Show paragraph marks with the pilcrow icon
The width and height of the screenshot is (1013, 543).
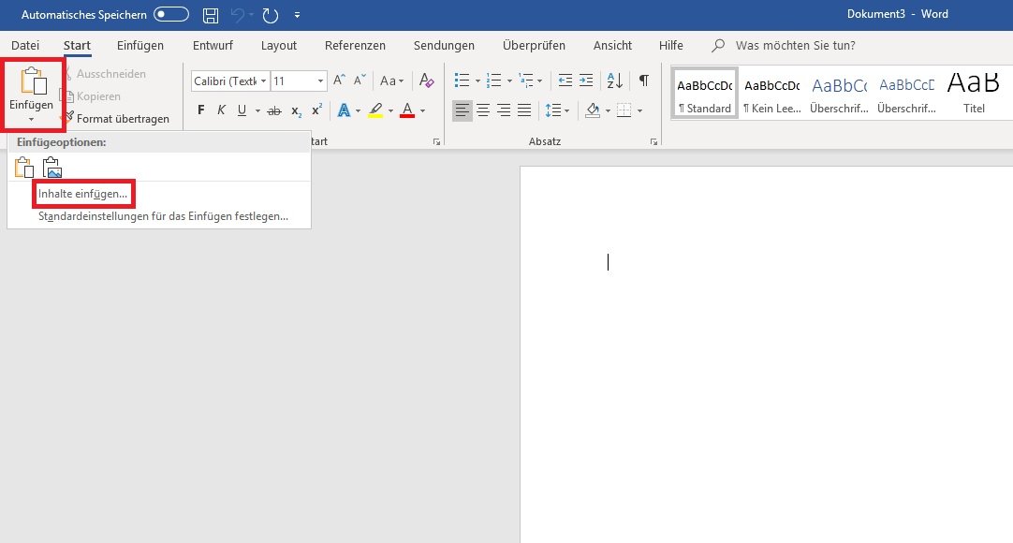pyautogui.click(x=644, y=81)
